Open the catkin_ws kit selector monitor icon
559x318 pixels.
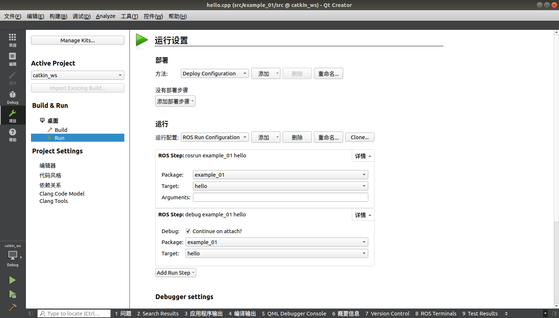[13, 255]
